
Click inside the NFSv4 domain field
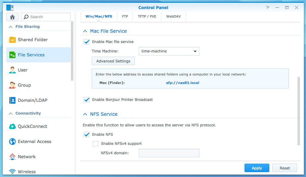169,153
